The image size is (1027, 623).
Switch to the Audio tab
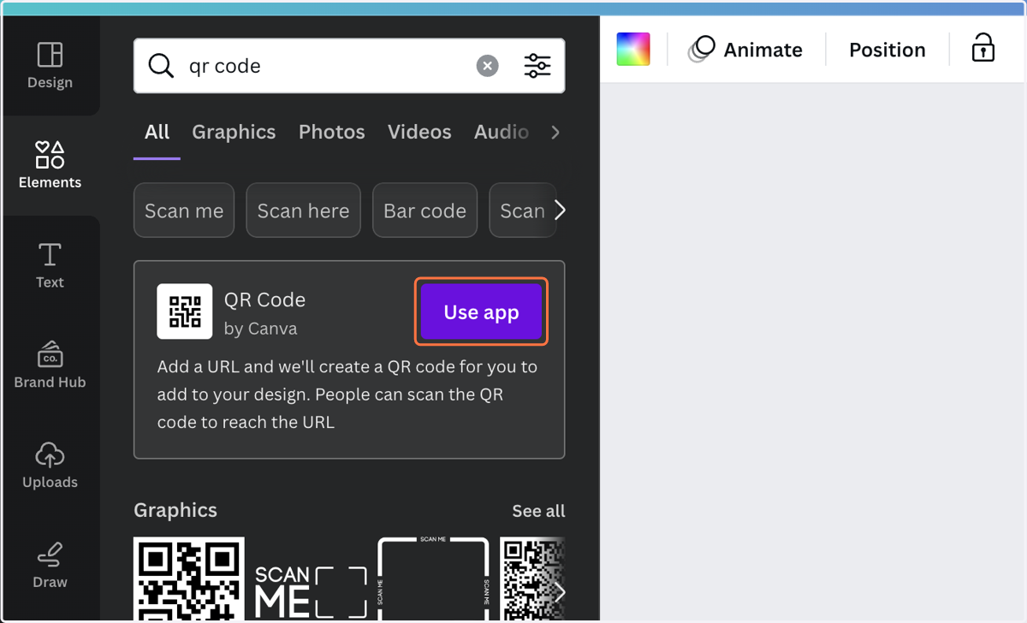(502, 132)
